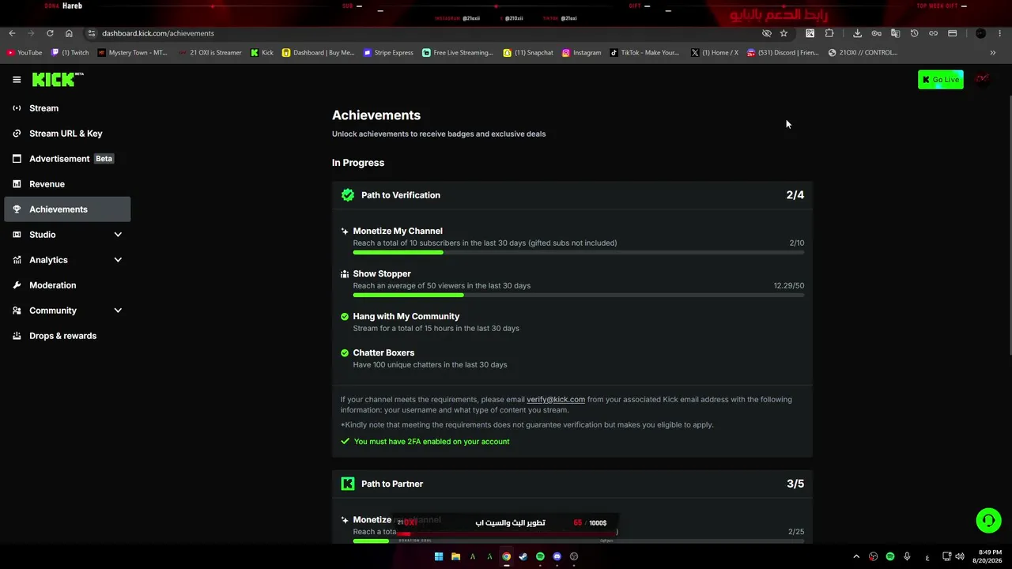Click the 2FA enabled checkmark
This screenshot has width=1012, height=569.
[x=345, y=442]
